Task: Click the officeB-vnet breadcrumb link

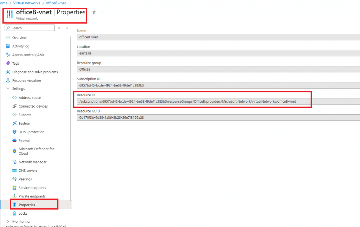Action: point(56,3)
